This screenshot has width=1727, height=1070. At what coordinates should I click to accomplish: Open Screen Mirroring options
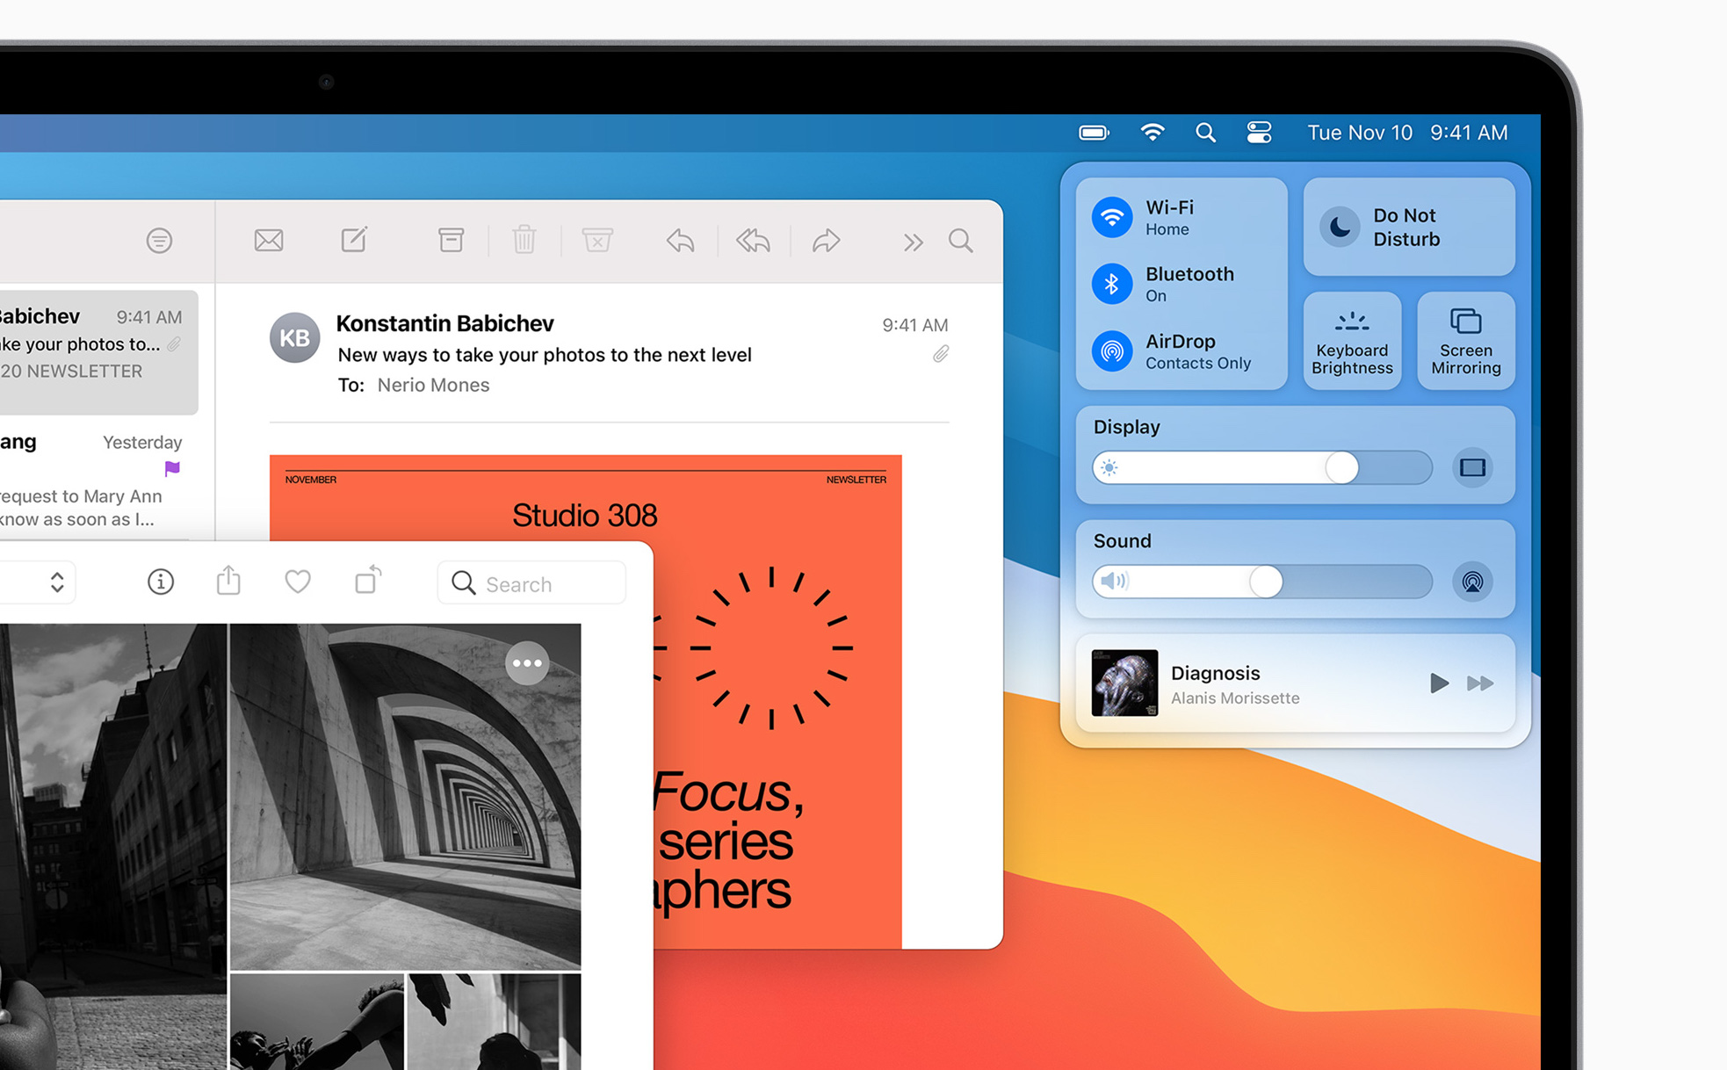coord(1465,341)
